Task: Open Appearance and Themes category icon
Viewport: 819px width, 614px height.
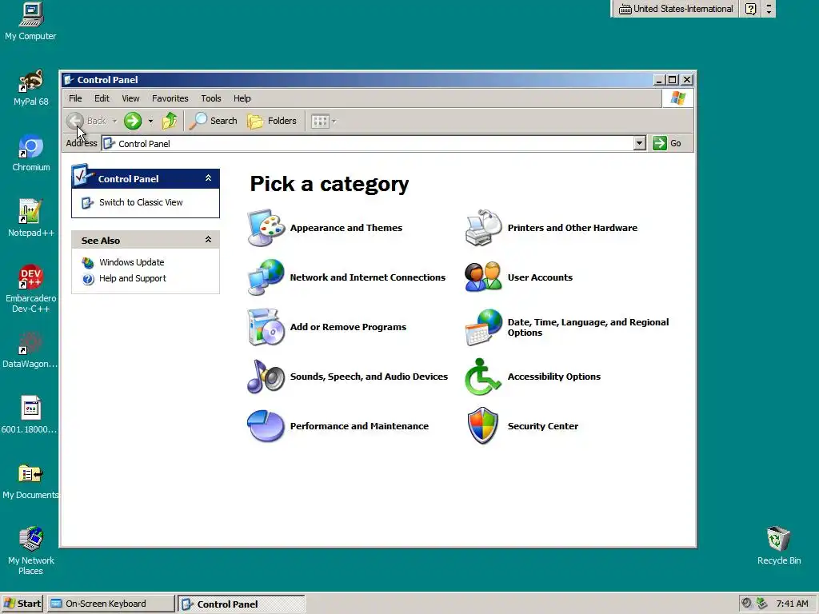Action: (266, 228)
